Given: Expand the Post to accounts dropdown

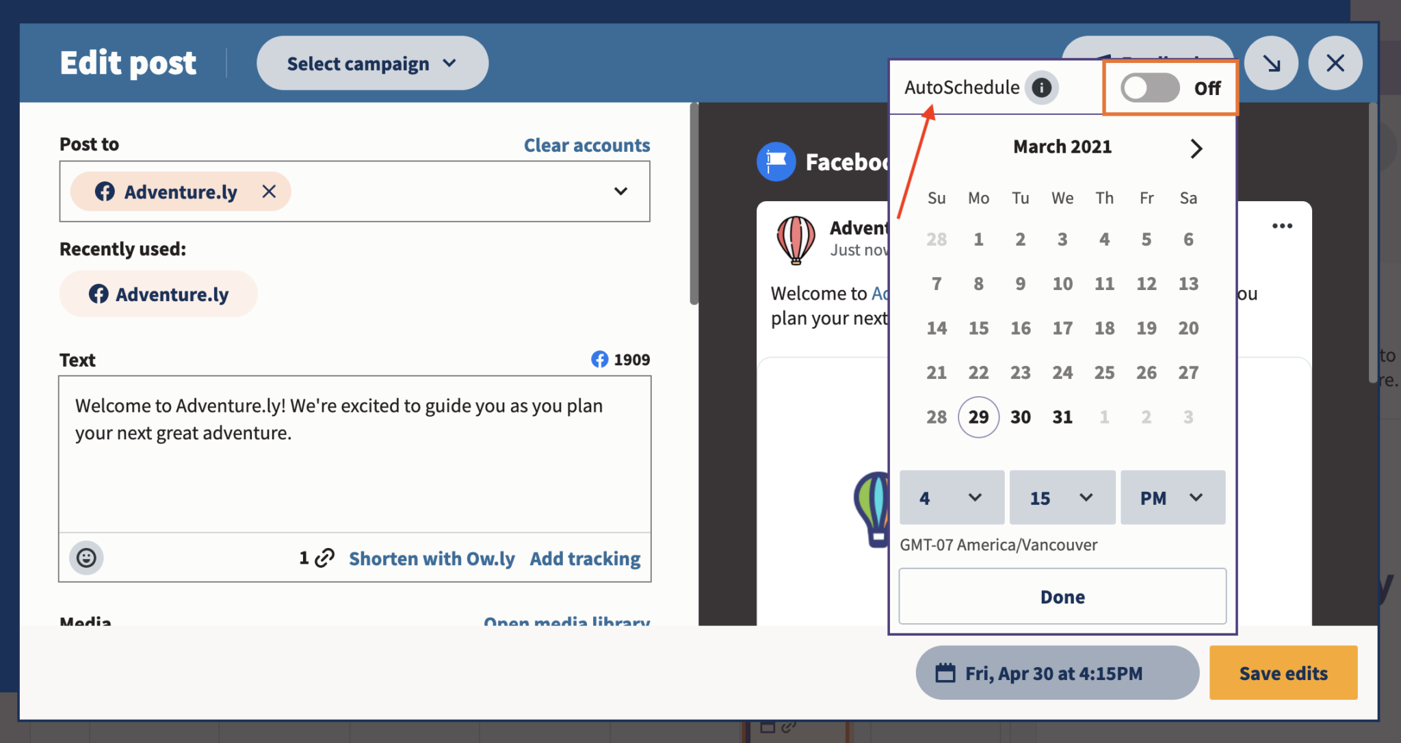Looking at the screenshot, I should [x=620, y=192].
